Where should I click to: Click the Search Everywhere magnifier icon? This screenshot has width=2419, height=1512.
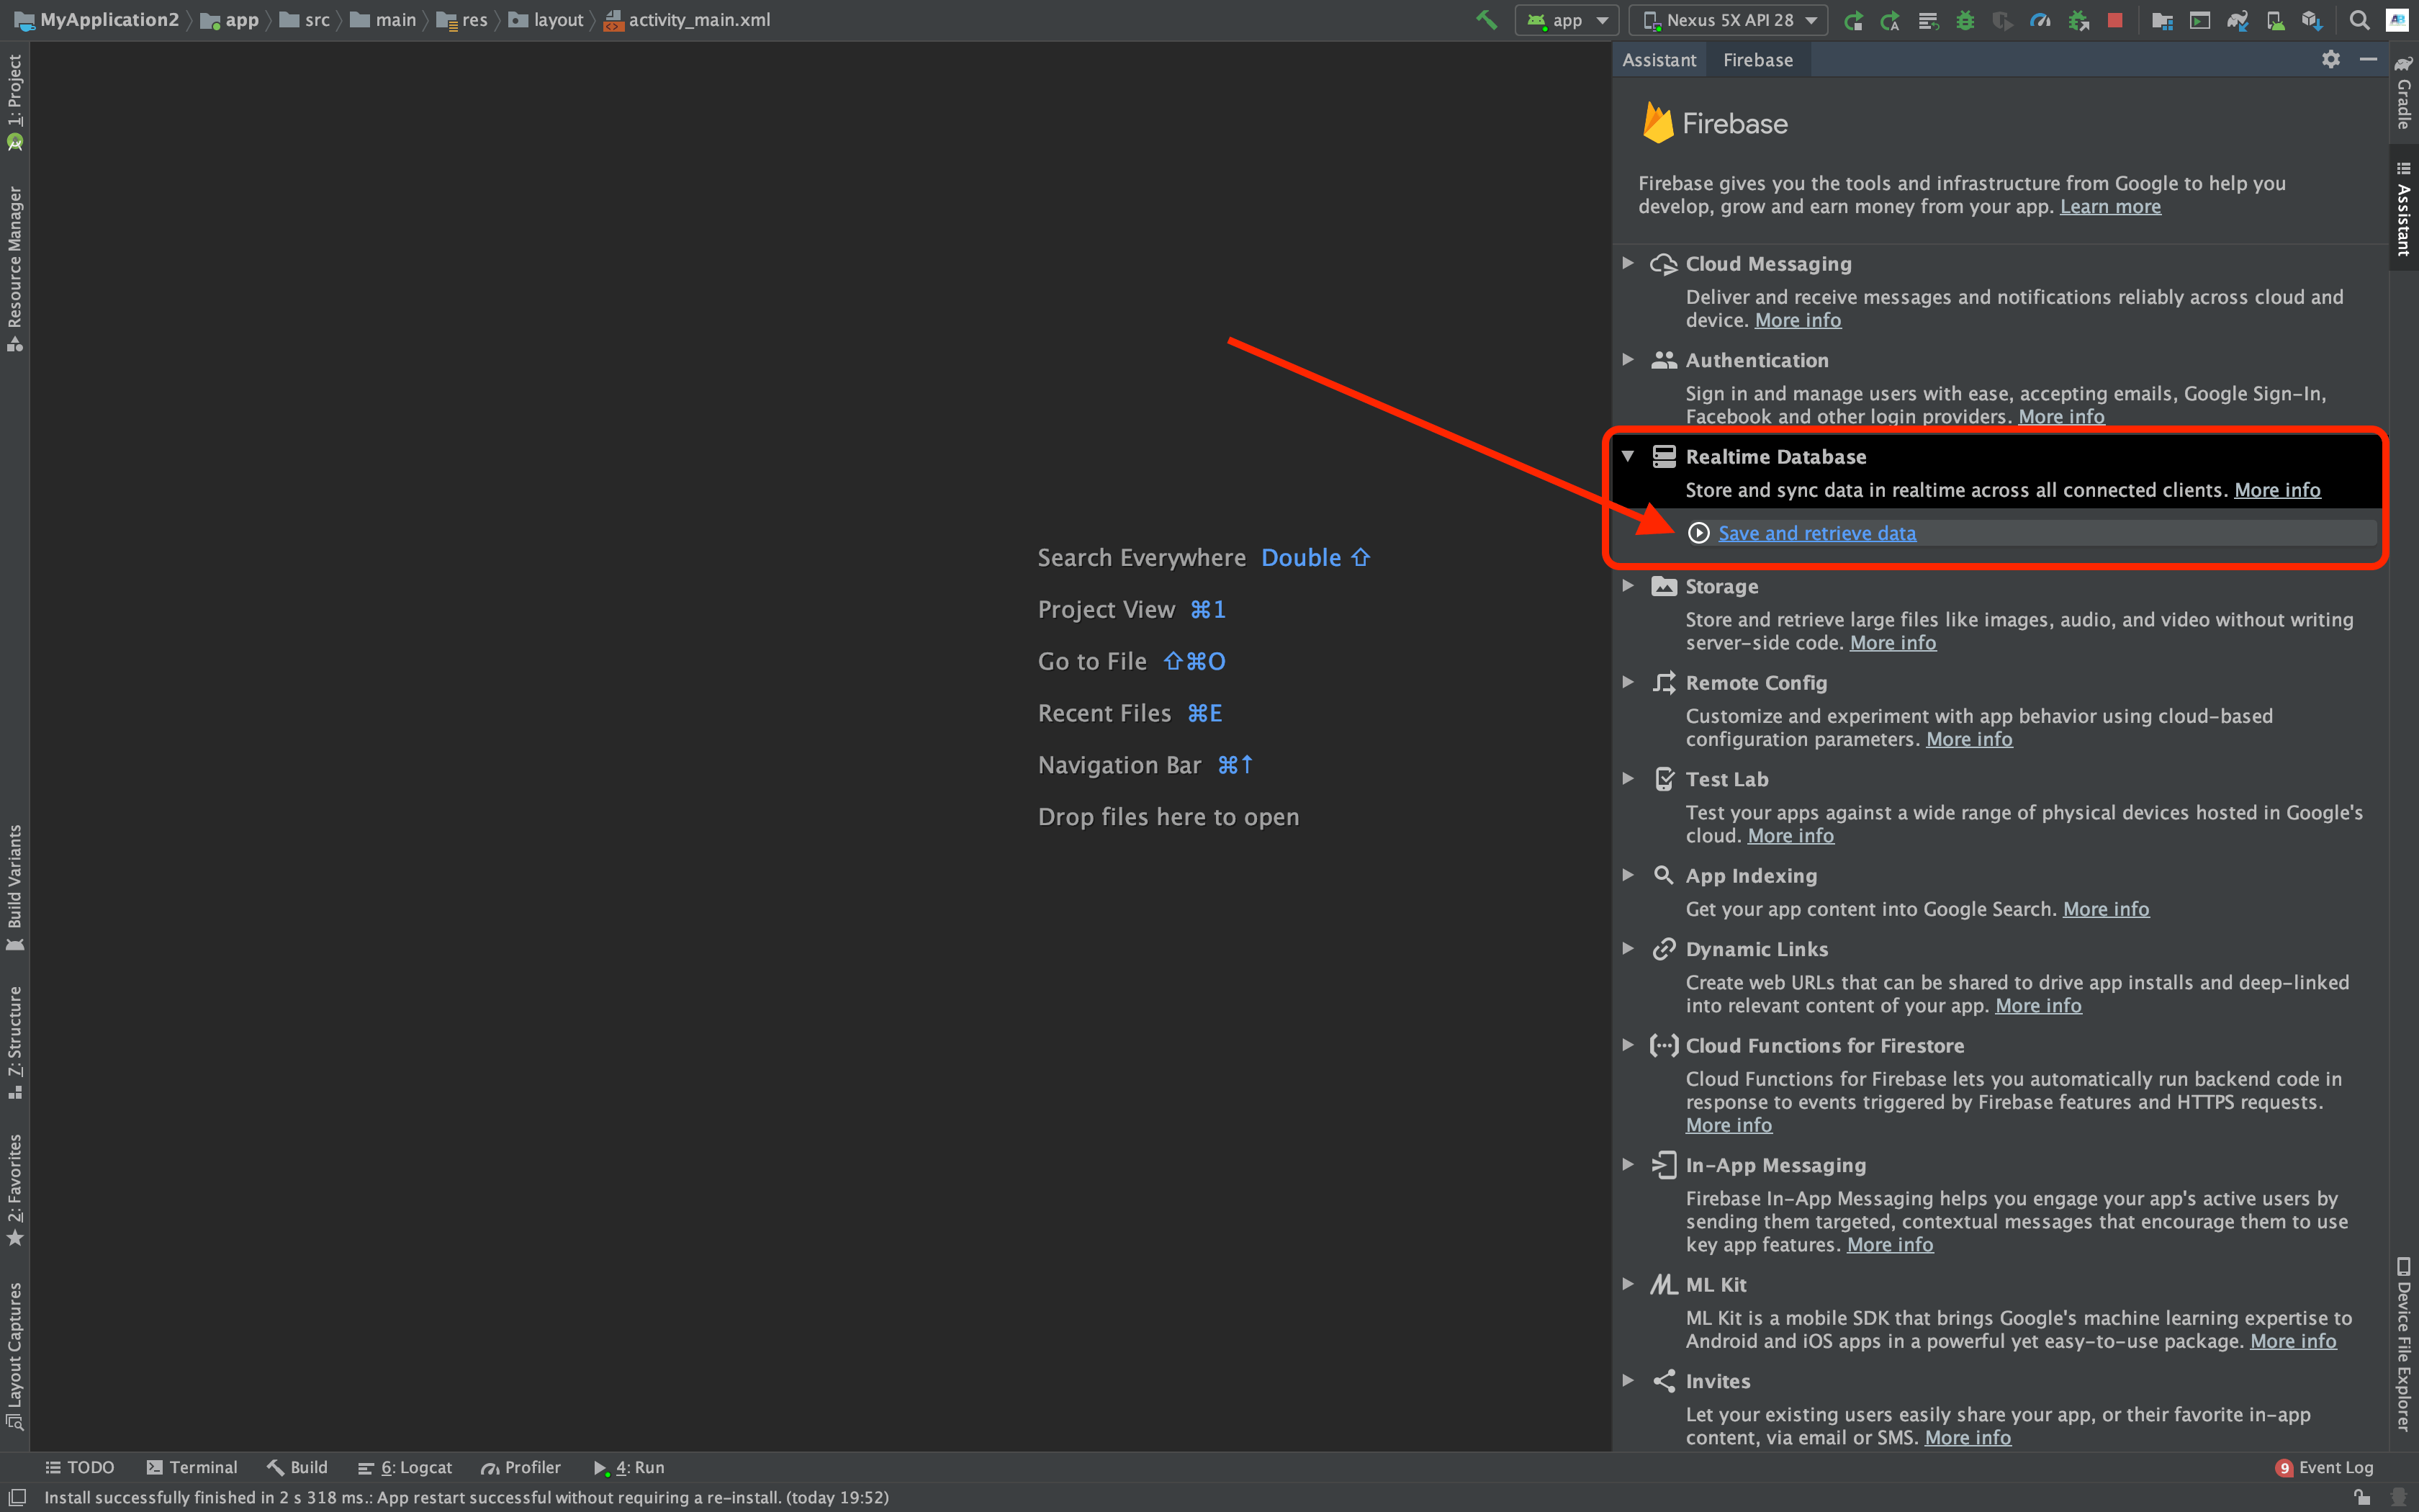[2359, 20]
